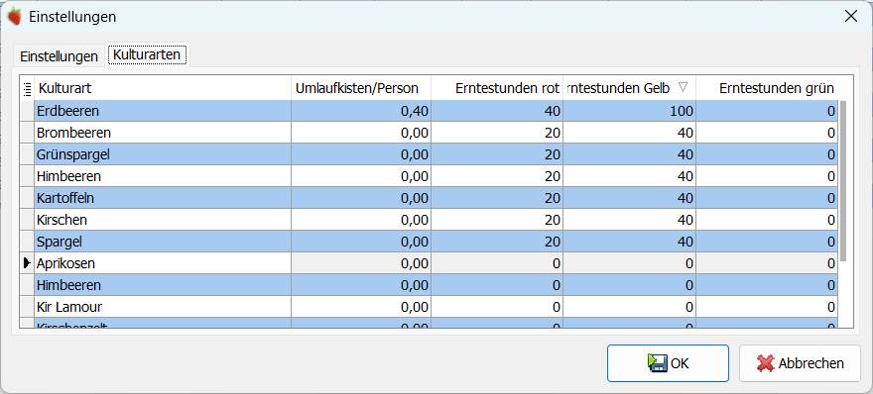Switch to the Einstellungen tab
This screenshot has height=394, width=873.
click(x=59, y=56)
